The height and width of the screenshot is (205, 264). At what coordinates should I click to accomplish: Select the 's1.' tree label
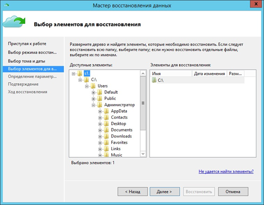coord(87,74)
